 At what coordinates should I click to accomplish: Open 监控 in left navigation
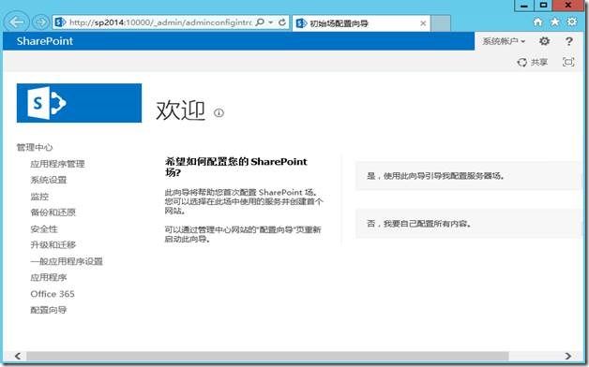(39, 197)
